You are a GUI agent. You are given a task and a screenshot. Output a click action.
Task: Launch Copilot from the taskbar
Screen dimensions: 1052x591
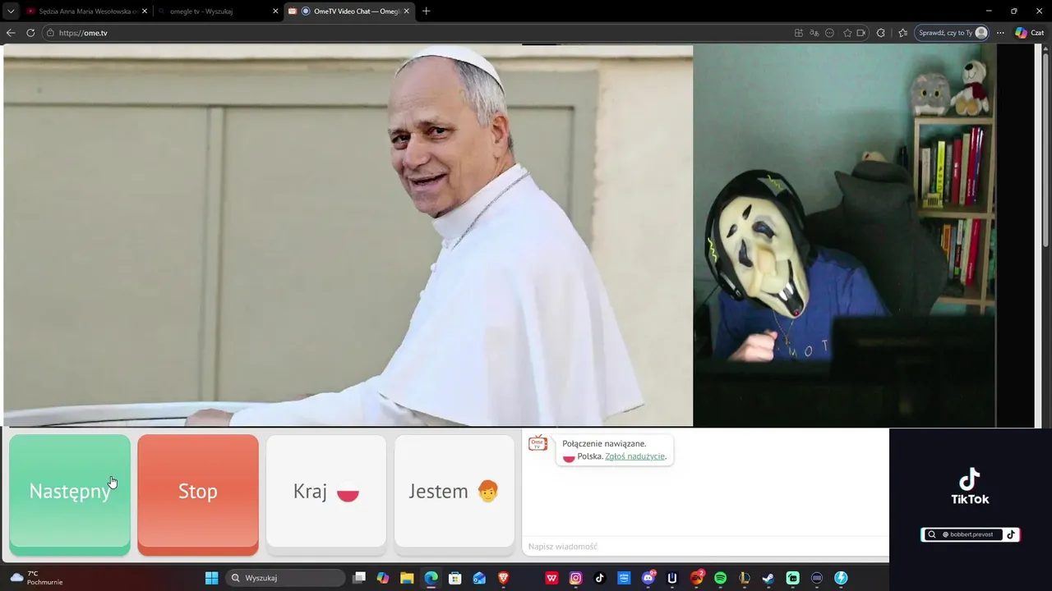pyautogui.click(x=383, y=578)
